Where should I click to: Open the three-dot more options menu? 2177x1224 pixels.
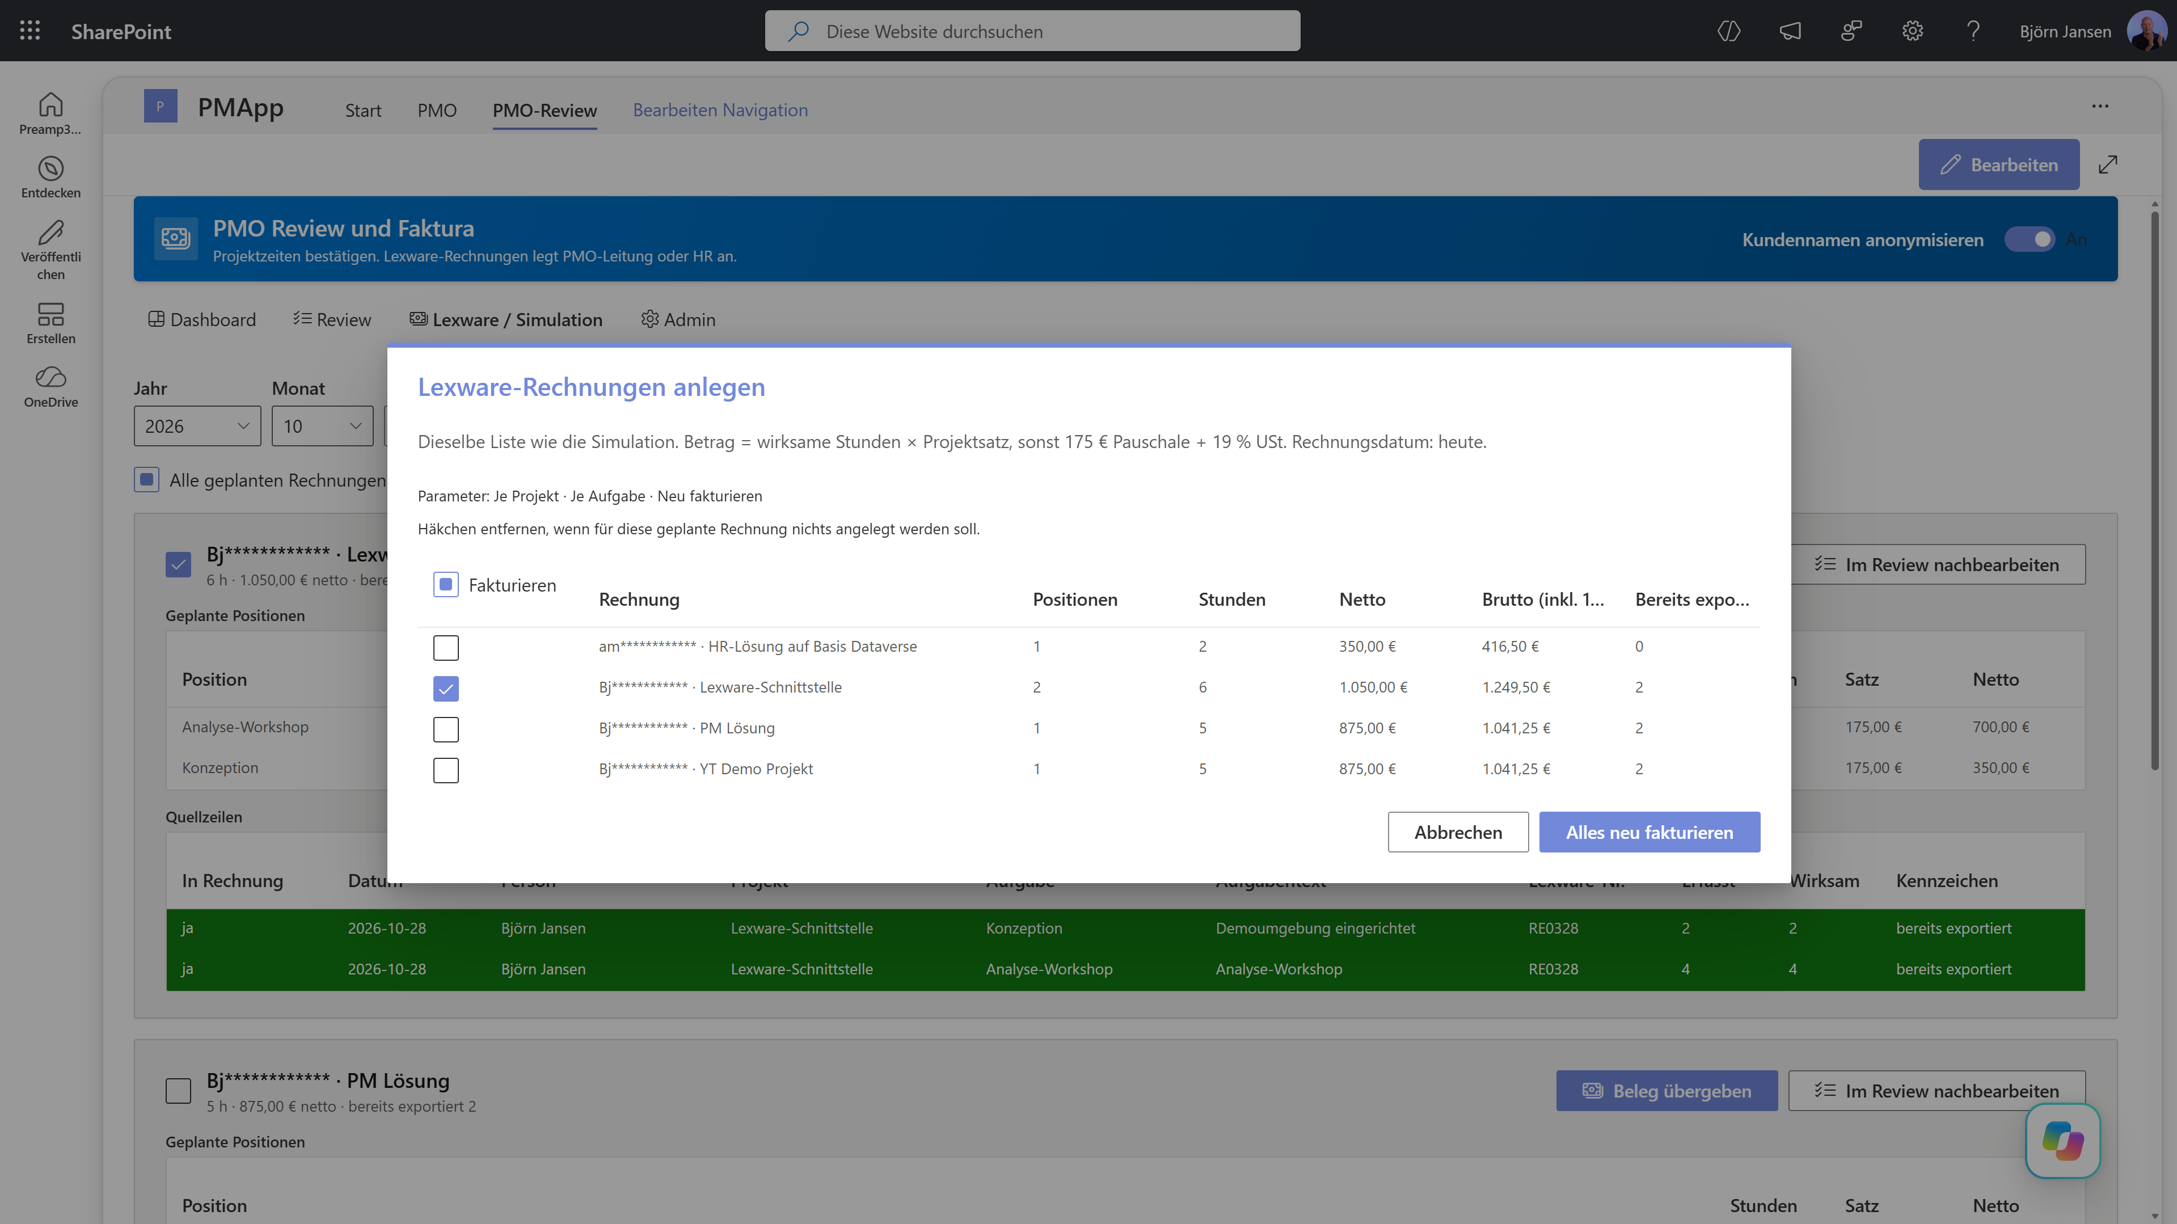pyautogui.click(x=2100, y=107)
